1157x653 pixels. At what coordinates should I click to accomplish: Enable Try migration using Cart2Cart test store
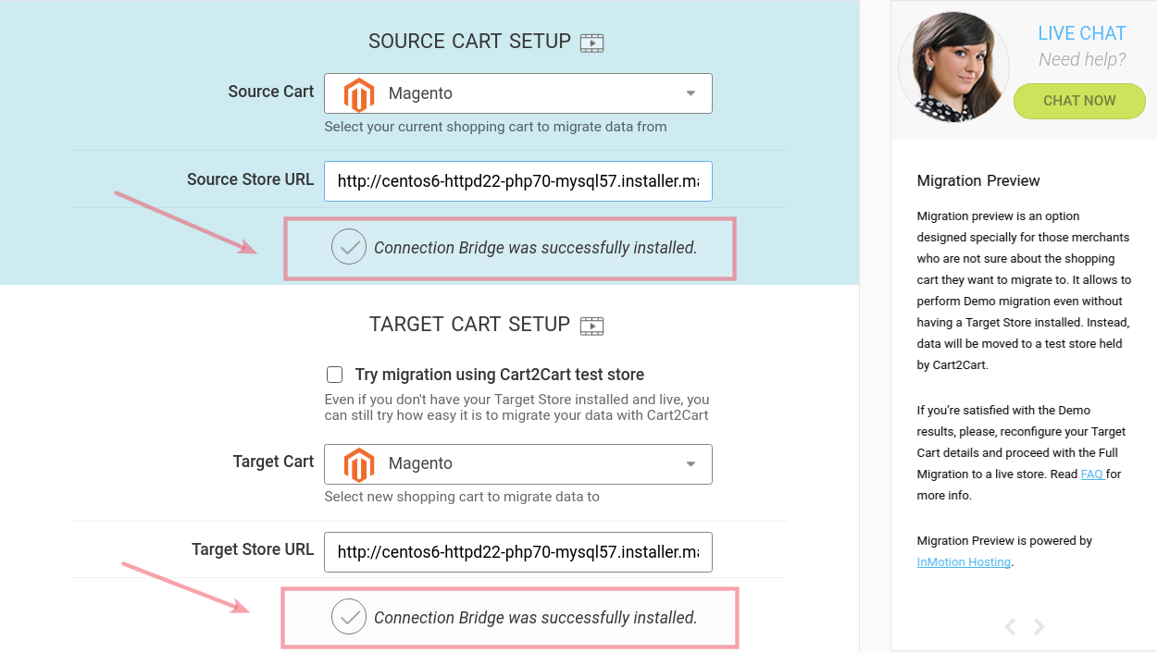[335, 375]
